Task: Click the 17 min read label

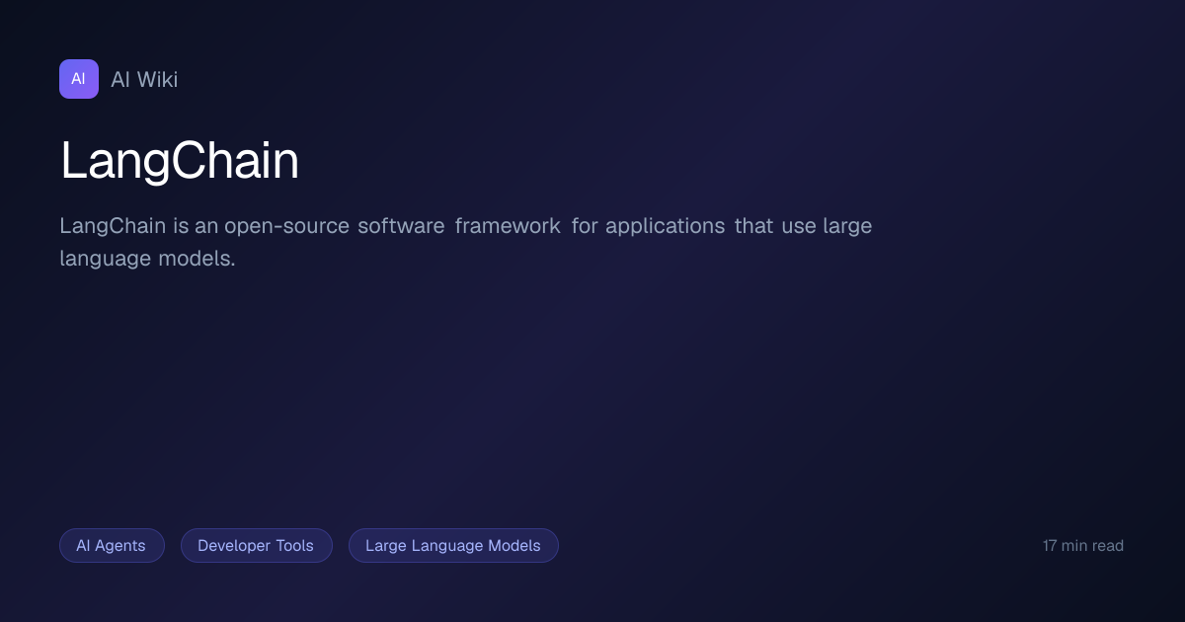Action: click(1083, 546)
